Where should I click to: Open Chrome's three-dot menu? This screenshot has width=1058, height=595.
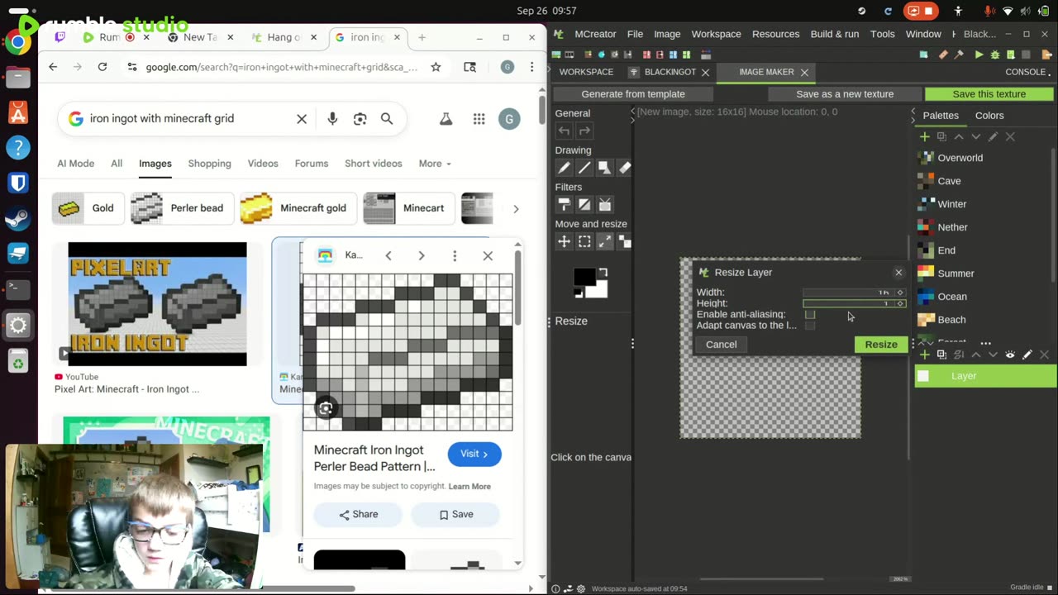click(531, 67)
